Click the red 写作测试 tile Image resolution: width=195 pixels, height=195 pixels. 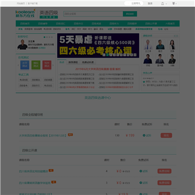click(x=47, y=65)
